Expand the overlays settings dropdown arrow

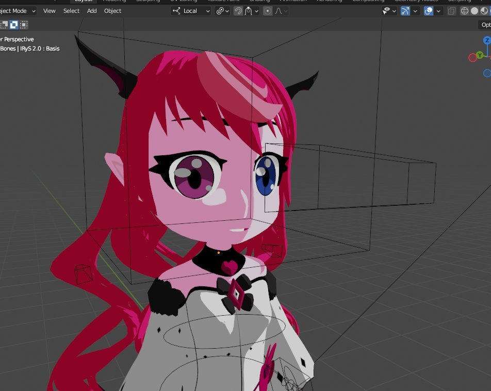pos(438,11)
